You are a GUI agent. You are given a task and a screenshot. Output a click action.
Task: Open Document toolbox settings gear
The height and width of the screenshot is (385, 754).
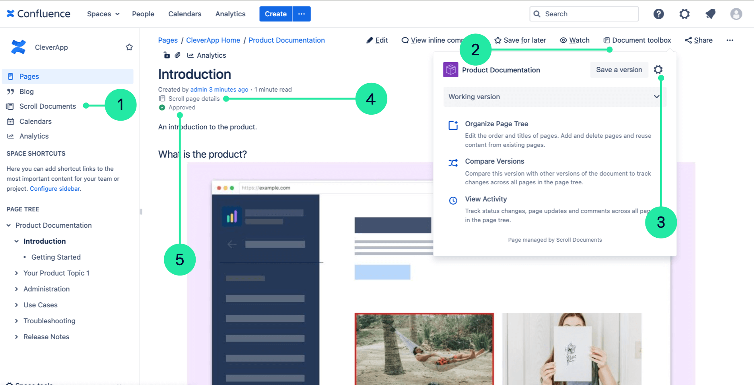tap(658, 70)
